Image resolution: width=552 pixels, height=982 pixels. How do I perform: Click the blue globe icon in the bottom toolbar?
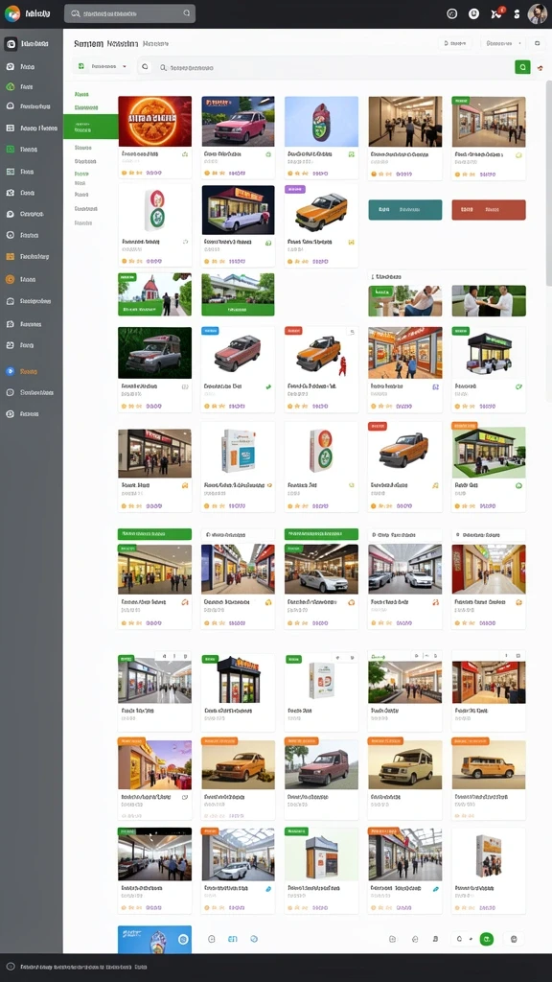click(253, 939)
